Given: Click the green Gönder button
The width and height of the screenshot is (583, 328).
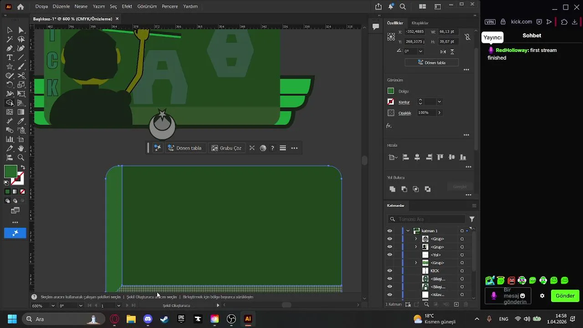Looking at the screenshot, I should tap(565, 296).
